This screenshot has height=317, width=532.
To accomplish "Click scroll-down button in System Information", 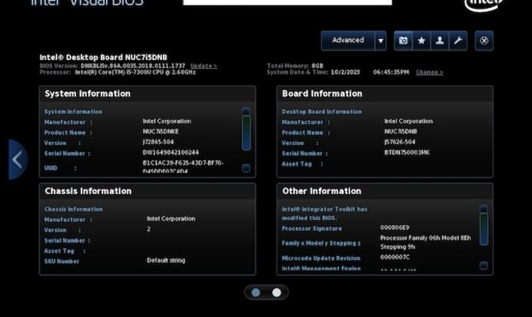I will (246, 168).
